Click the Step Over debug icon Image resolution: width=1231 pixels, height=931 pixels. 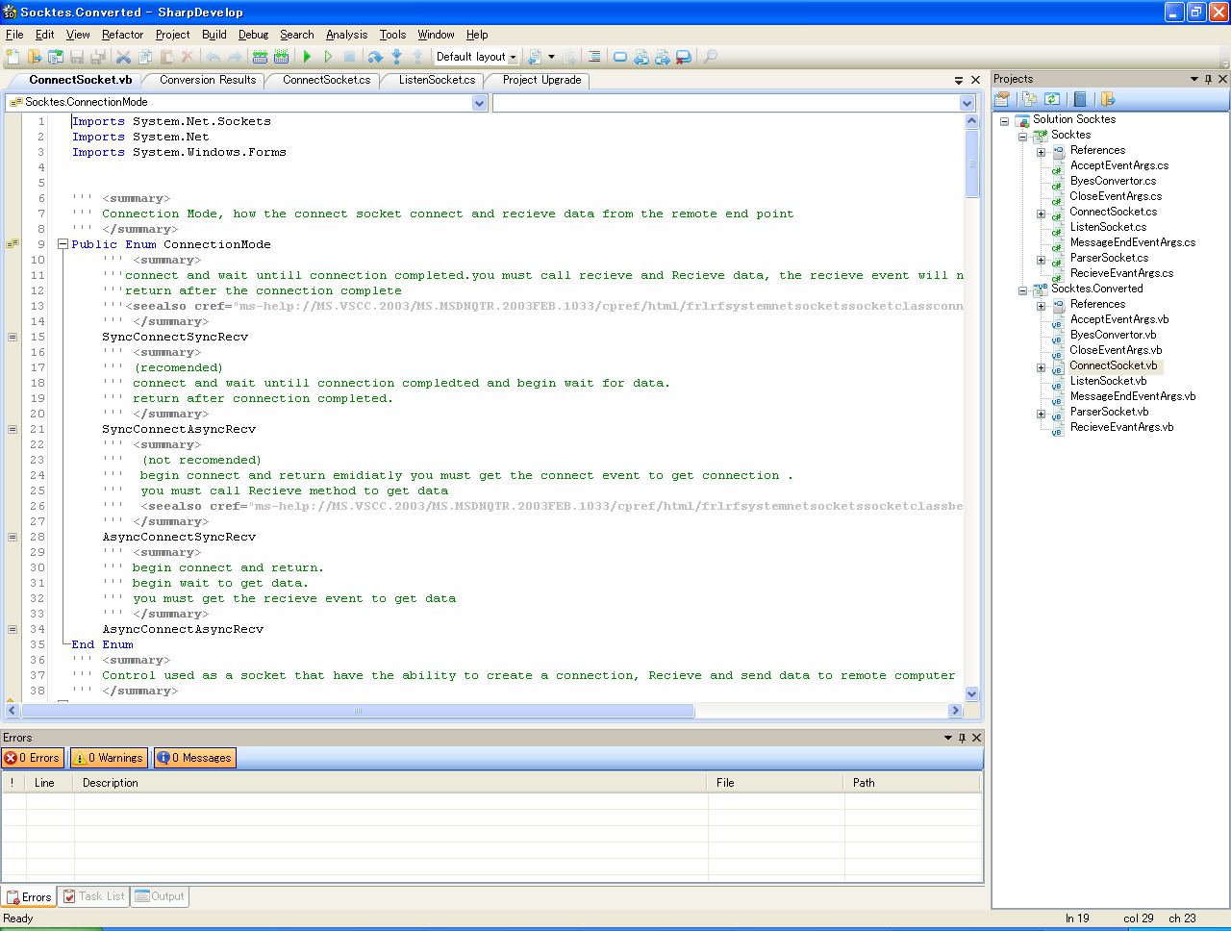pyautogui.click(x=375, y=58)
